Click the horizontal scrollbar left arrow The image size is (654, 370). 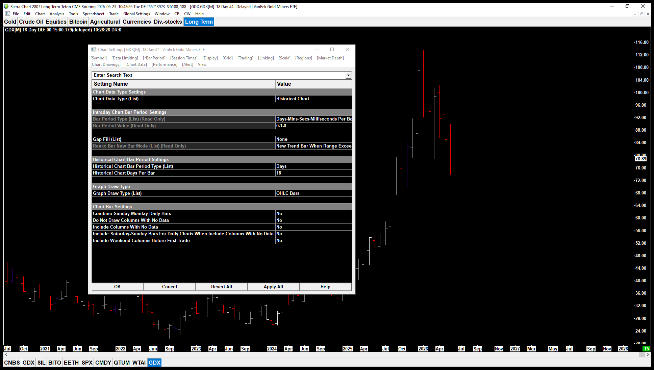point(6,355)
